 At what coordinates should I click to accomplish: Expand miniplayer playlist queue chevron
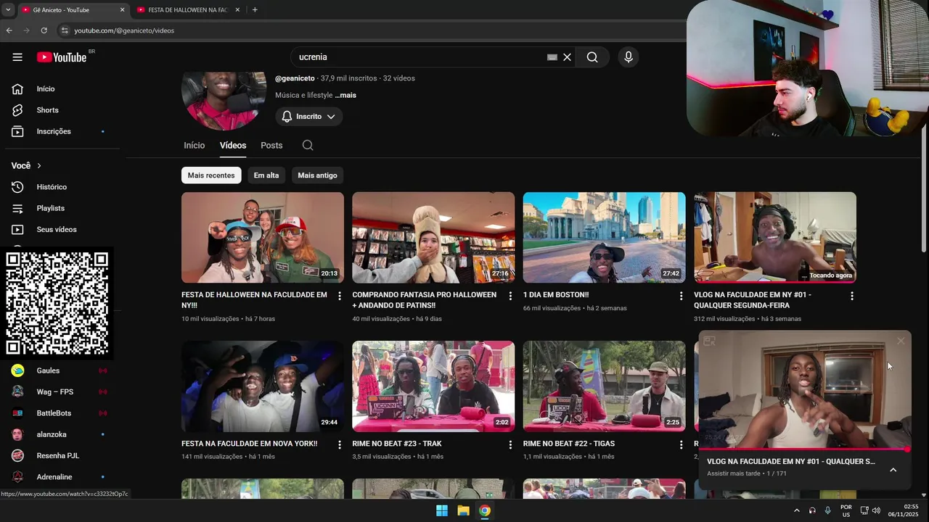tap(893, 470)
